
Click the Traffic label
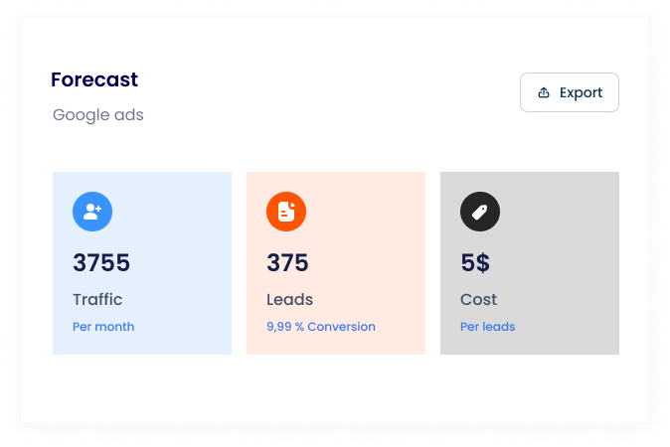[97, 299]
